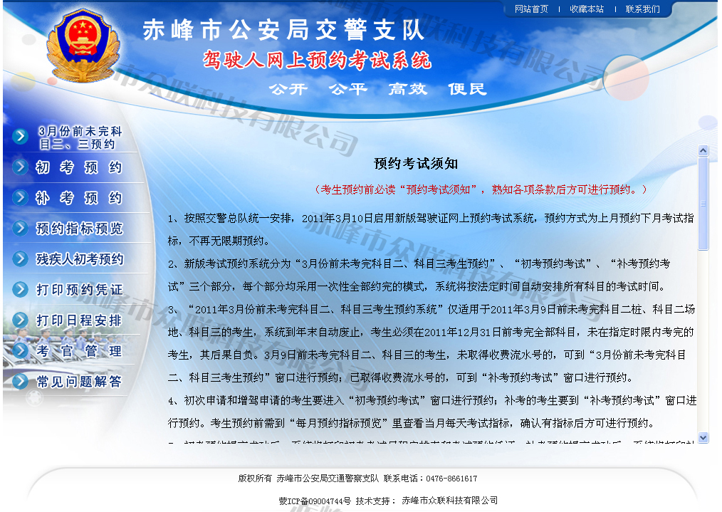Click the scrollbar up arrow
The width and height of the screenshot is (722, 512).
coord(703,151)
